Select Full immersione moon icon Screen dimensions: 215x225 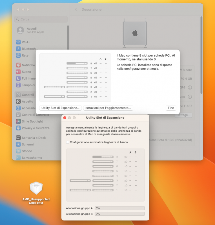point(18,78)
